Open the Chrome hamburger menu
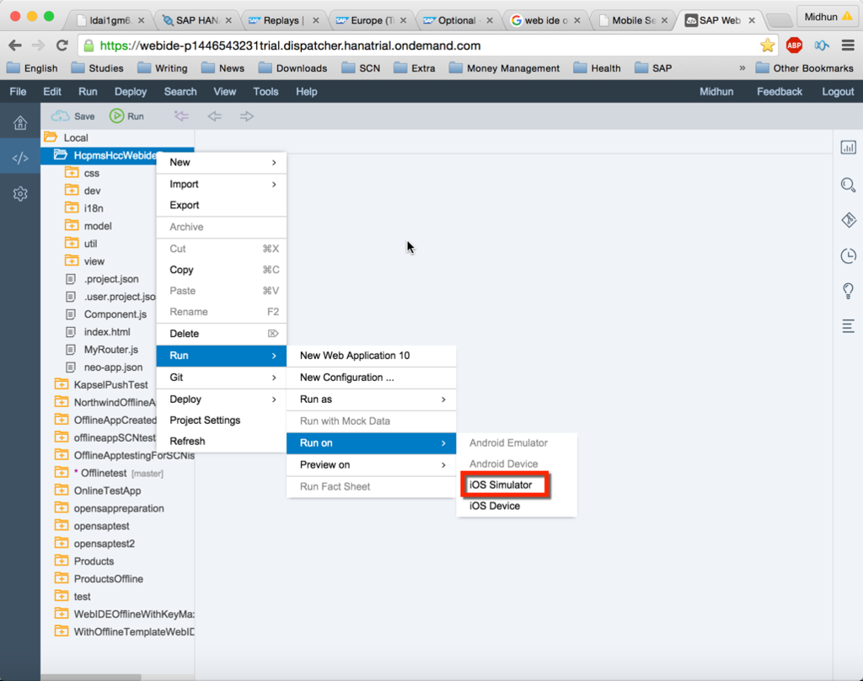This screenshot has width=863, height=681. pyautogui.click(x=848, y=46)
